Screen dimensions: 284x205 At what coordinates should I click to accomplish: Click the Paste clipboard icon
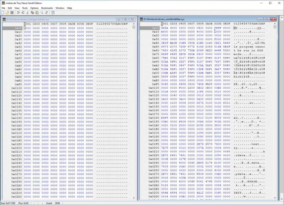point(37,13)
